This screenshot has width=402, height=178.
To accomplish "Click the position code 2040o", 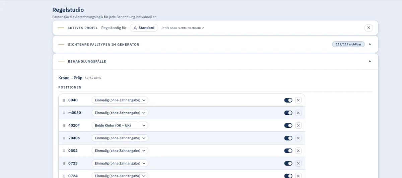I will pos(74,138).
